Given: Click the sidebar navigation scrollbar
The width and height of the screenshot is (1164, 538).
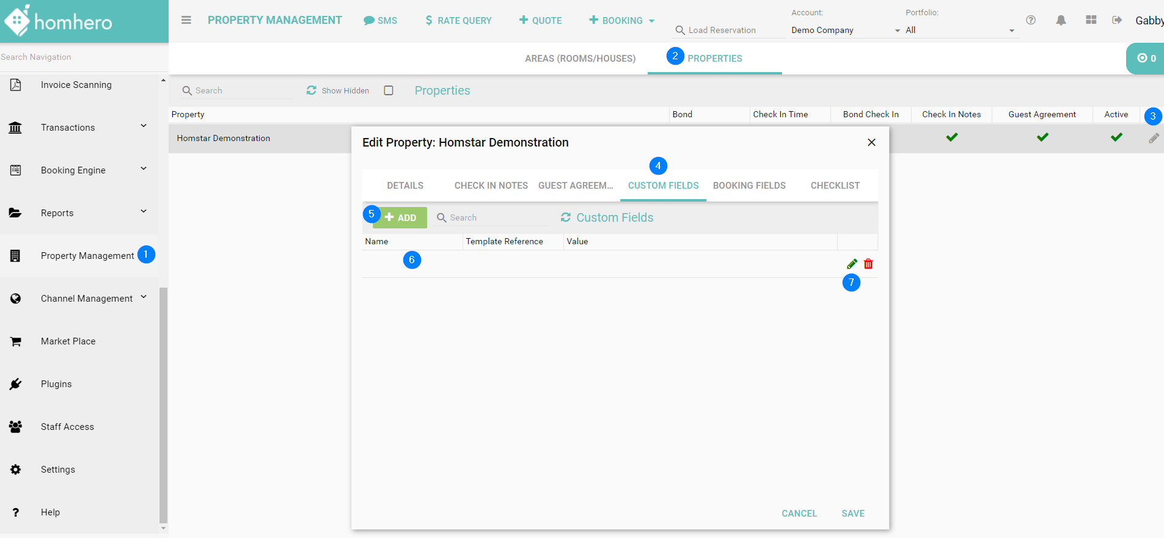Looking at the screenshot, I should point(163,403).
